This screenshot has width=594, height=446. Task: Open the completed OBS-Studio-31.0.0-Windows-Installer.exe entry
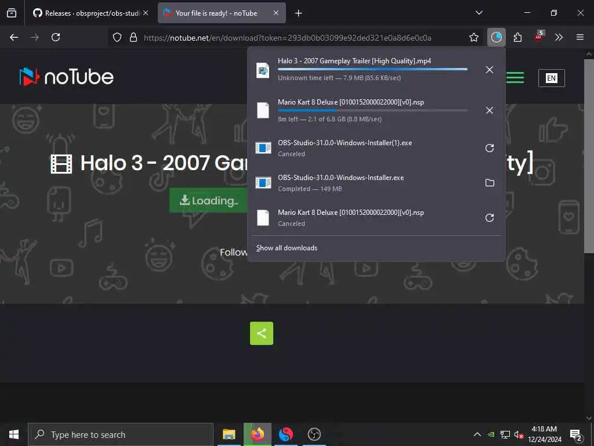coord(364,183)
